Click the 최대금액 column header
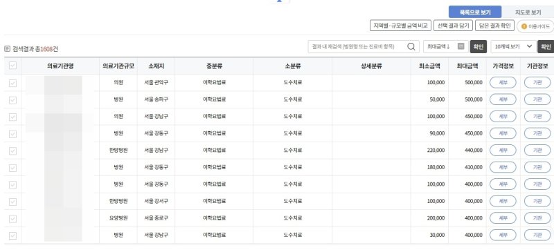554x250 pixels. 467,66
